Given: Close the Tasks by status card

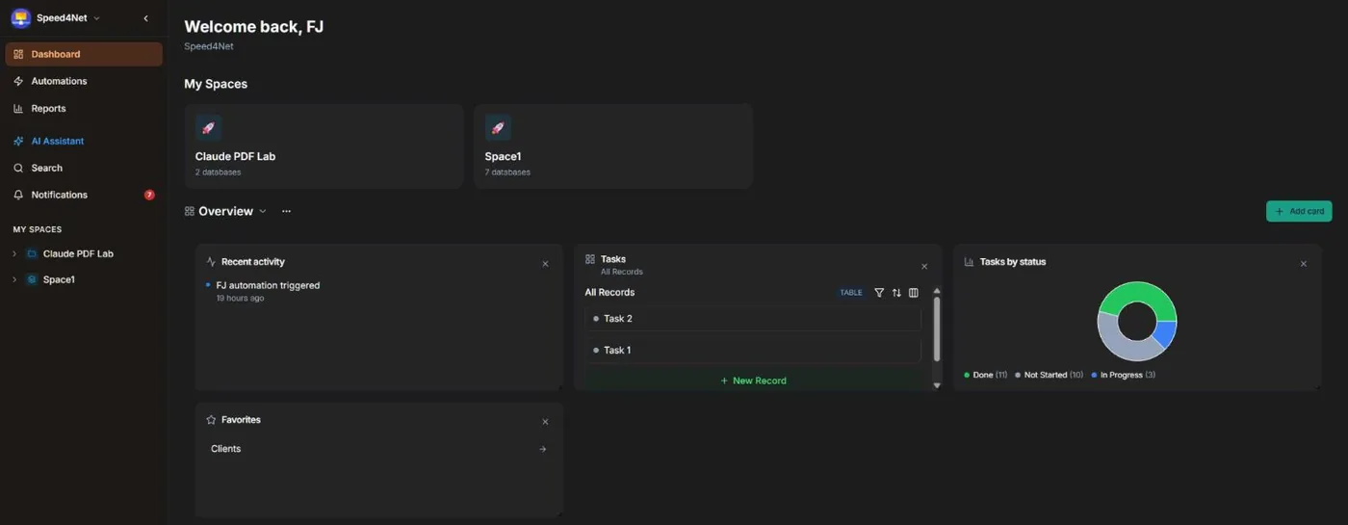Looking at the screenshot, I should pyautogui.click(x=1304, y=263).
